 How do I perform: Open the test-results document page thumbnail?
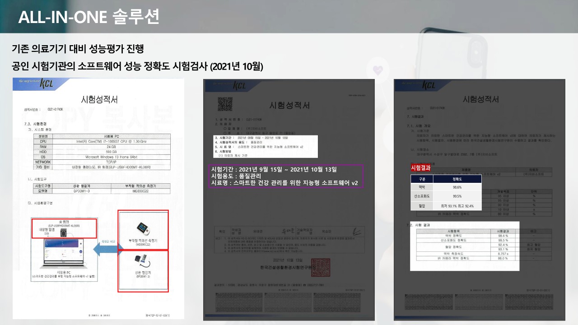[480, 200]
